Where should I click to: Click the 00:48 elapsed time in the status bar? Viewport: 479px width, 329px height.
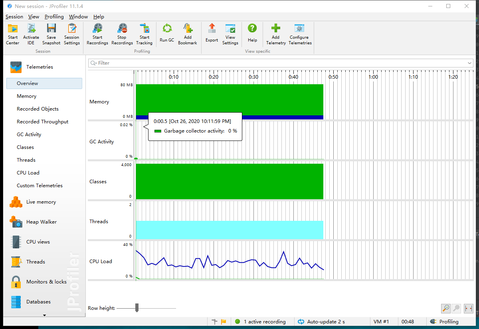click(408, 321)
